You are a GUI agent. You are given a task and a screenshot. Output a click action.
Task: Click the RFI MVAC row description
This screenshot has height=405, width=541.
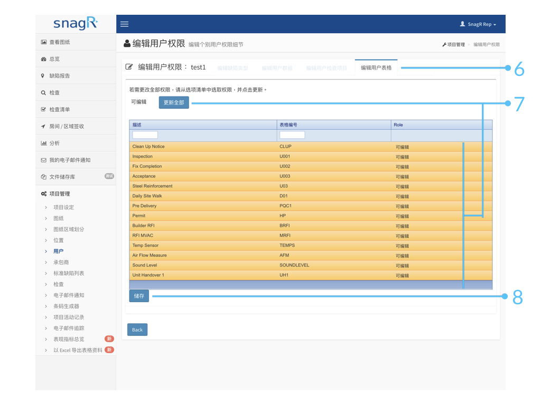coord(143,236)
